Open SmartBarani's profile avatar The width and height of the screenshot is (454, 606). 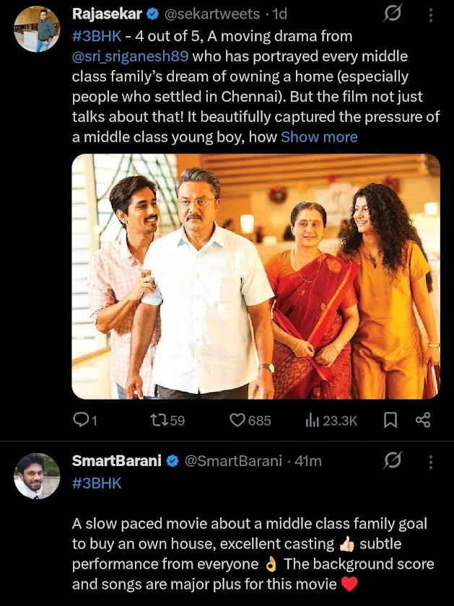38,476
